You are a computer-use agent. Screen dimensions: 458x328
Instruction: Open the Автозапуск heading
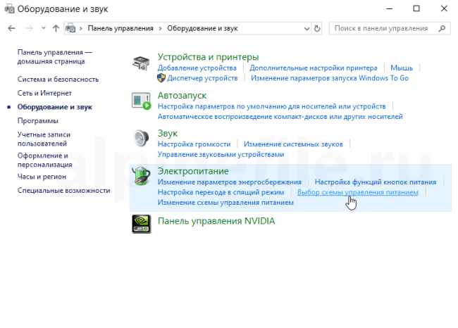tap(182, 96)
